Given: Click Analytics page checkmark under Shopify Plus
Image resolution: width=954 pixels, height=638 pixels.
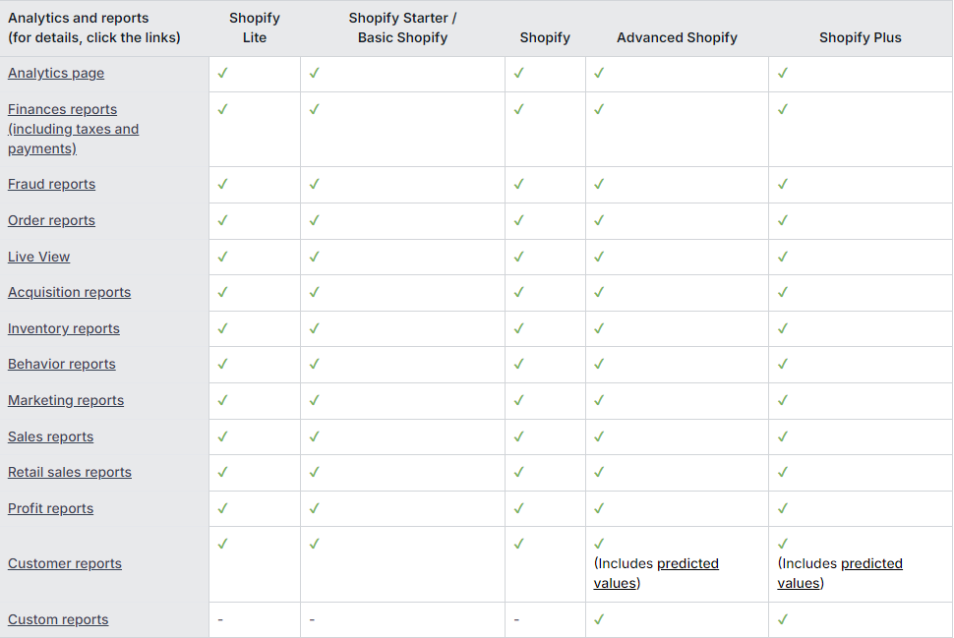Looking at the screenshot, I should tap(783, 73).
